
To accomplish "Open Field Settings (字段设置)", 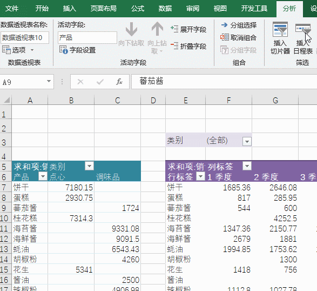I will [77, 50].
